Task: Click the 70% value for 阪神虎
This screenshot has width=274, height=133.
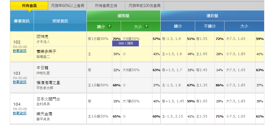Action: [116, 39]
